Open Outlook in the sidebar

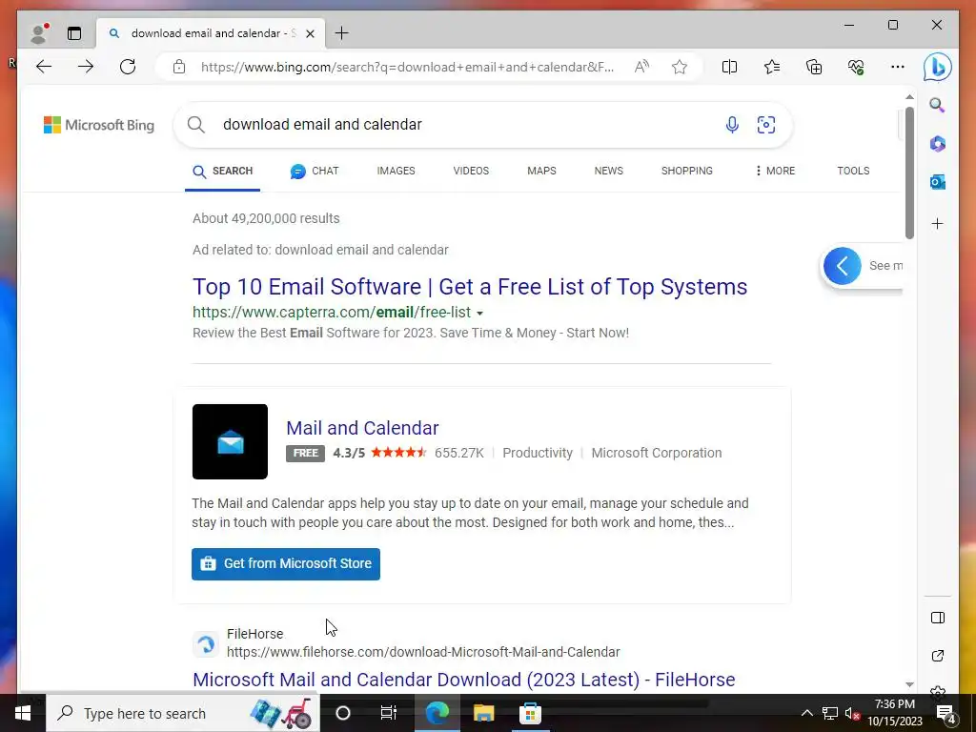tap(938, 182)
